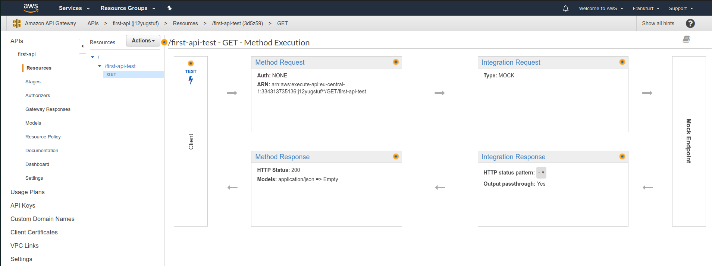Screen dimensions: 712x266
Task: Open the bottom global Settings link
Action: click(x=21, y=259)
